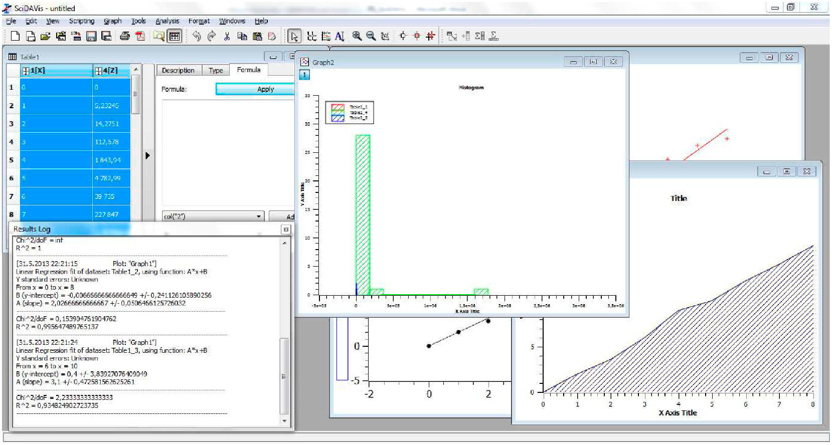Image resolution: width=832 pixels, height=445 pixels.
Task: Paste using the clipboard toolbar icon
Action: coord(257,36)
